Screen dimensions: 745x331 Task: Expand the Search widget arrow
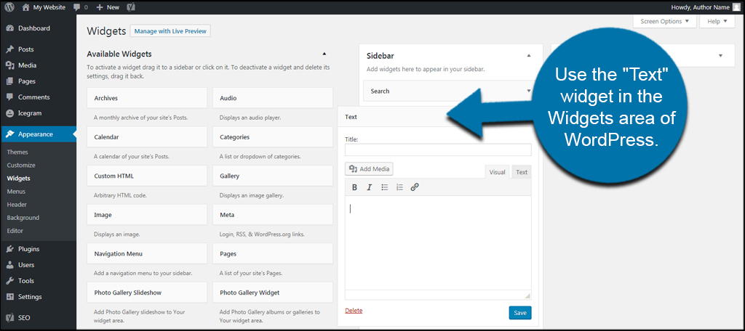point(528,91)
